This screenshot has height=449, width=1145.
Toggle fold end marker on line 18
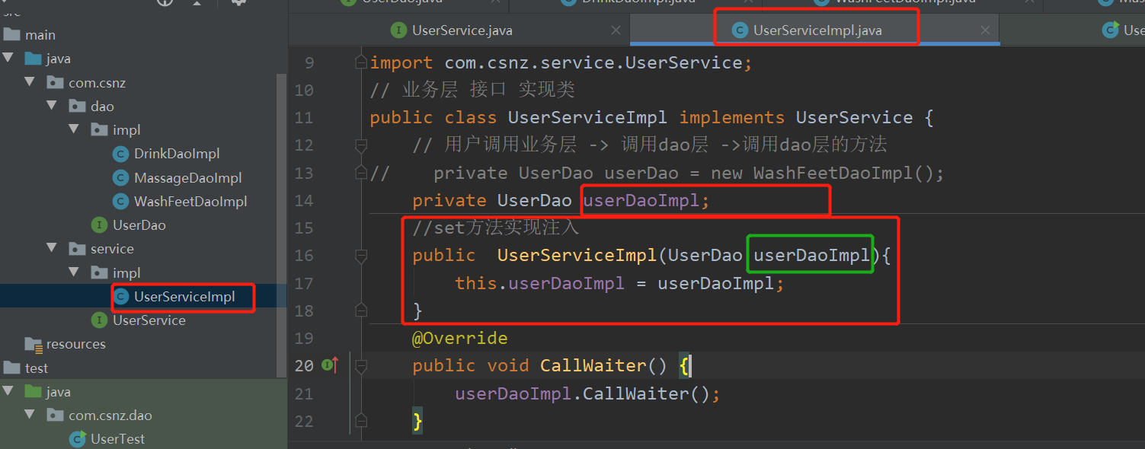point(361,310)
